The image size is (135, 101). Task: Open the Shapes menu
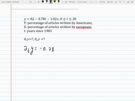tap(72, 2)
